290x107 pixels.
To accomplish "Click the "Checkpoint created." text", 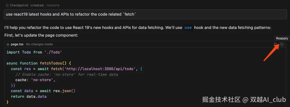I will 27,5.
